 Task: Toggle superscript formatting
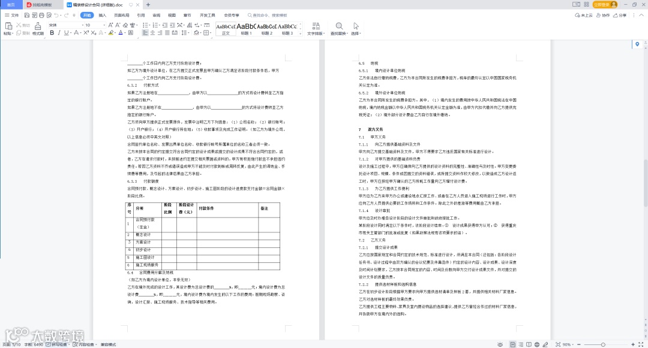tap(86, 33)
